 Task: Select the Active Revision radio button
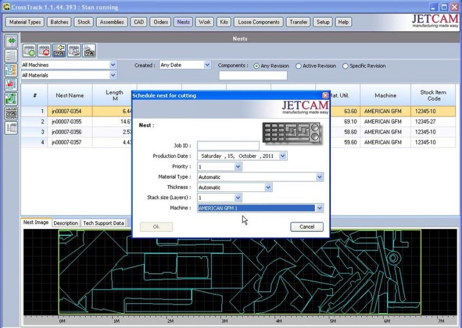[299, 66]
